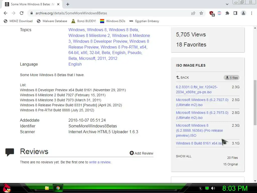Open the Chrome profile avatar
This screenshot has height=193, width=257.
pyautogui.click(x=243, y=13)
